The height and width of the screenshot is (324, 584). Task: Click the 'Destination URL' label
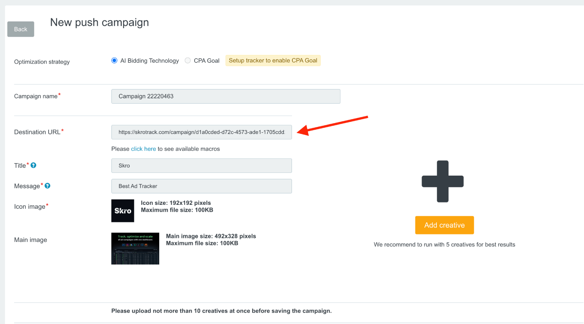[x=37, y=132]
